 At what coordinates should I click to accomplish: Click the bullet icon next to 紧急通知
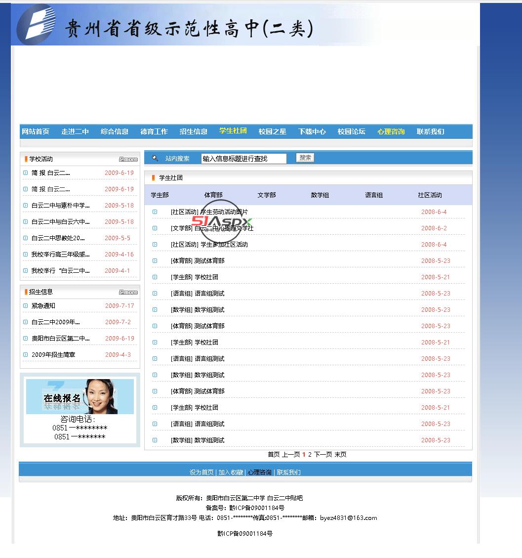(25, 305)
